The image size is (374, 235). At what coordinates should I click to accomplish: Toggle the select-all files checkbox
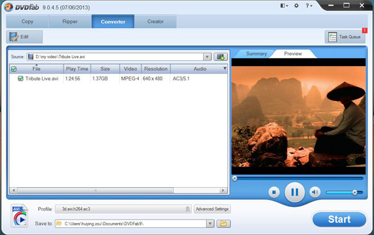tap(14, 69)
